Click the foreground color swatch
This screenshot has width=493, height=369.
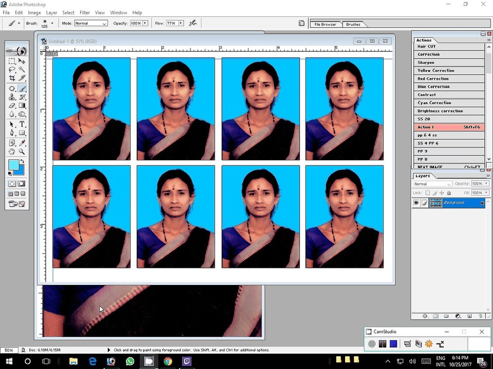(13, 164)
